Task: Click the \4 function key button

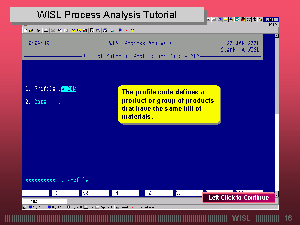Action: [x=126, y=193]
